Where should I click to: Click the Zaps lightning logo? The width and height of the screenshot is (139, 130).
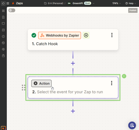13,3
